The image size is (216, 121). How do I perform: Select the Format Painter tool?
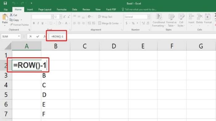pyautogui.click(x=19, y=25)
